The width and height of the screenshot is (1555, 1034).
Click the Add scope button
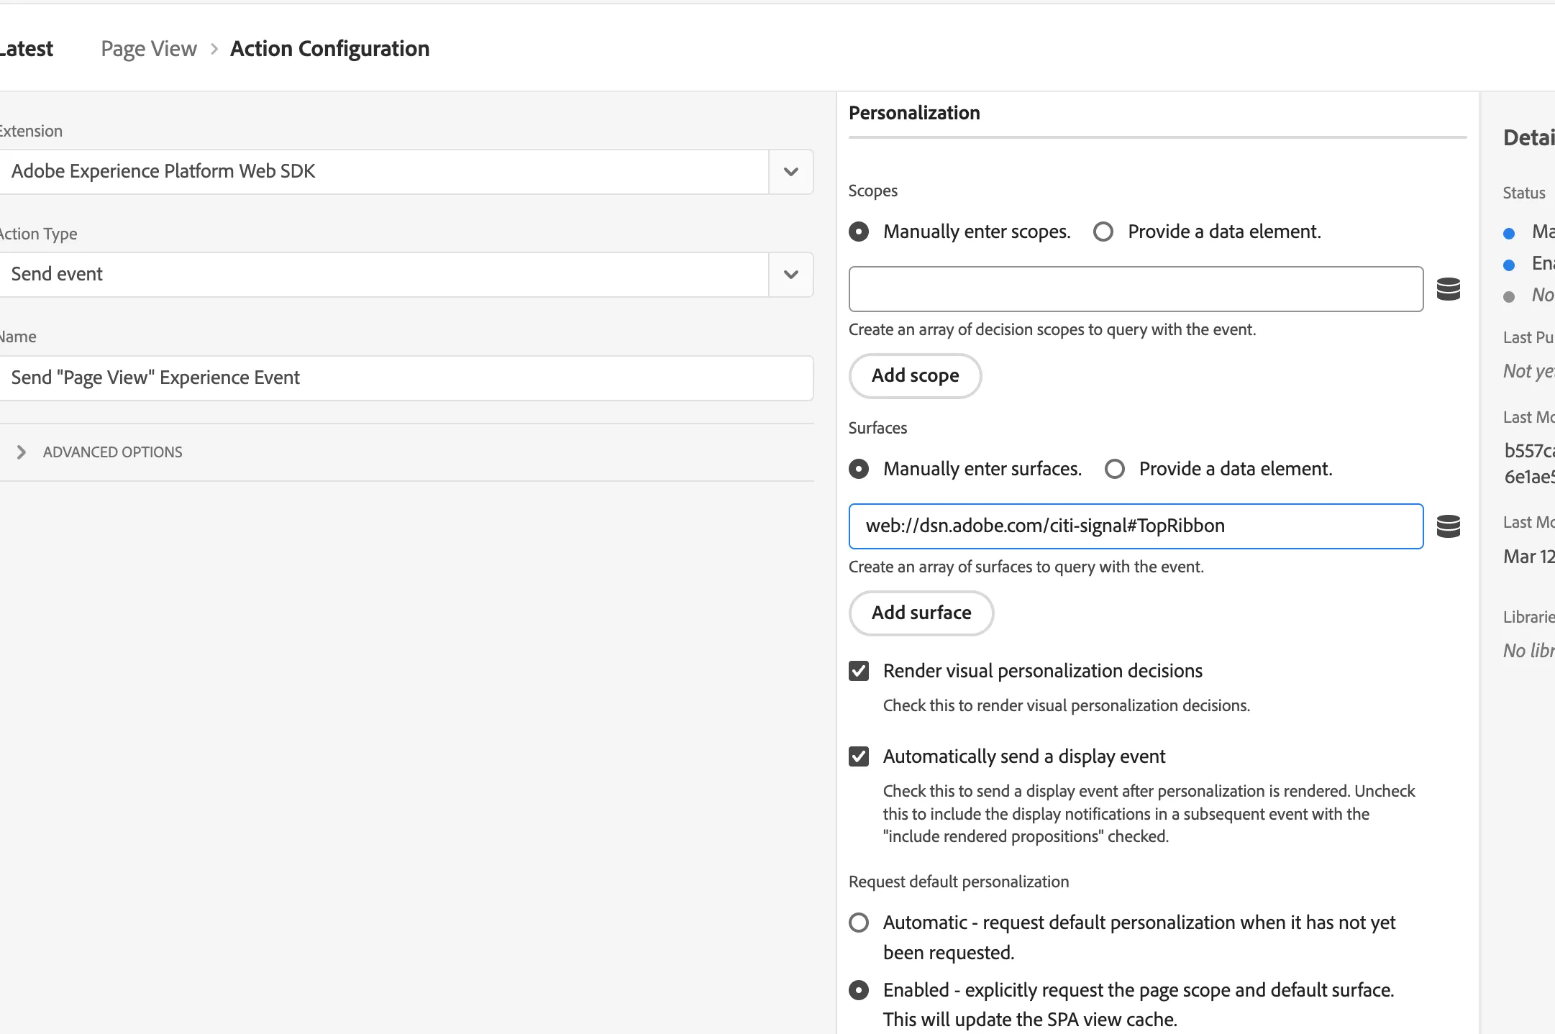[x=915, y=375]
